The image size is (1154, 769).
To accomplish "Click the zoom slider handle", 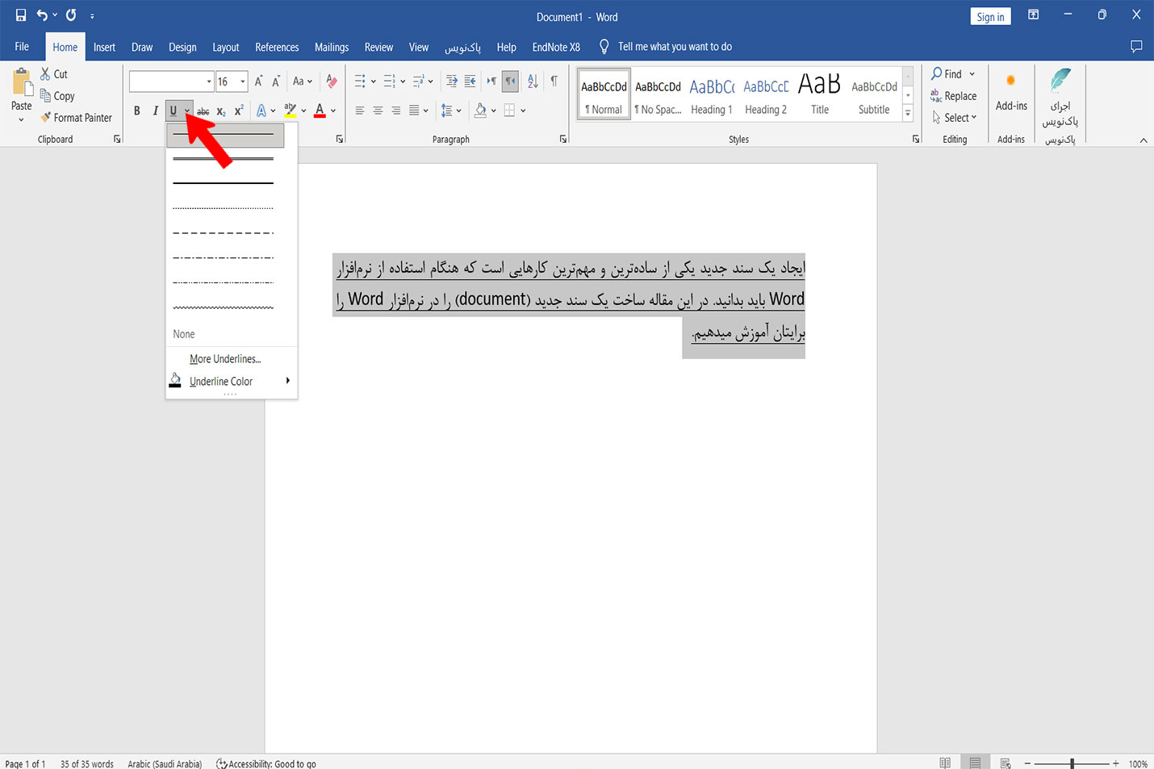I will click(x=1072, y=763).
